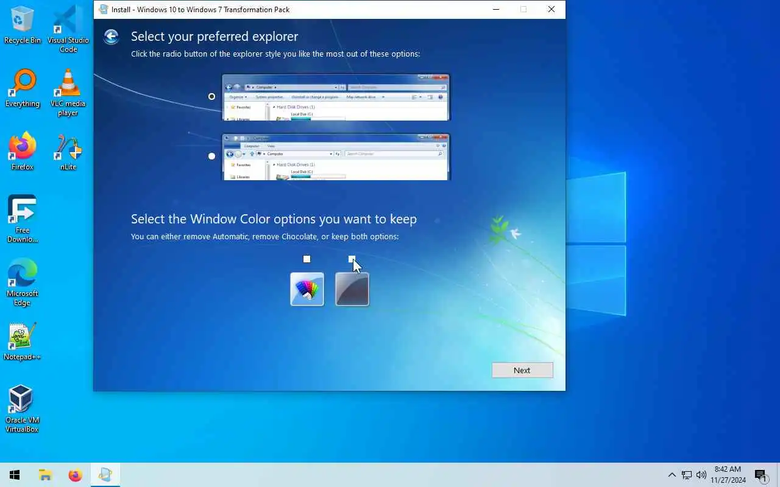Open File Explorer from the taskbar
The height and width of the screenshot is (487, 780).
tap(45, 475)
